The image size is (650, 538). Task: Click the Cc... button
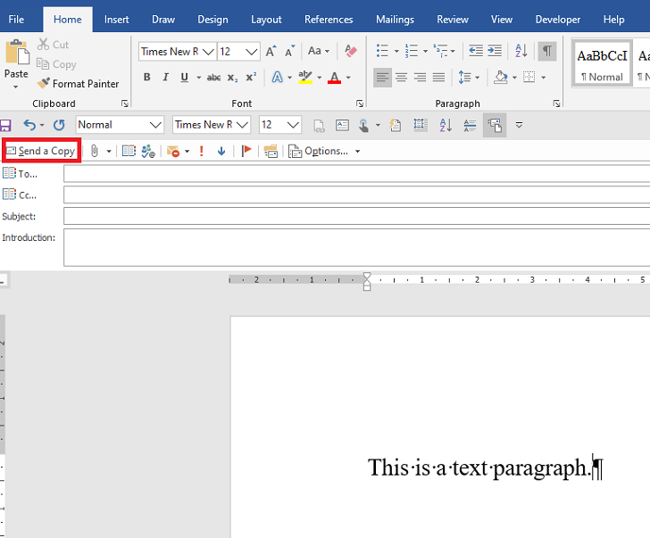point(28,195)
